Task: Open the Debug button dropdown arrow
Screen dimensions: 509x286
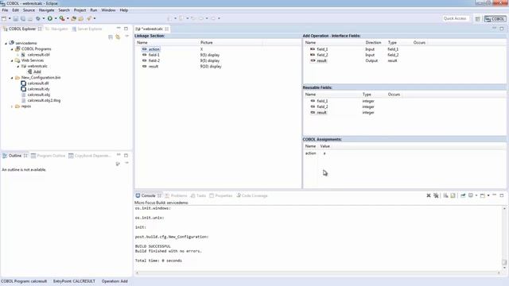Action: [x=44, y=18]
